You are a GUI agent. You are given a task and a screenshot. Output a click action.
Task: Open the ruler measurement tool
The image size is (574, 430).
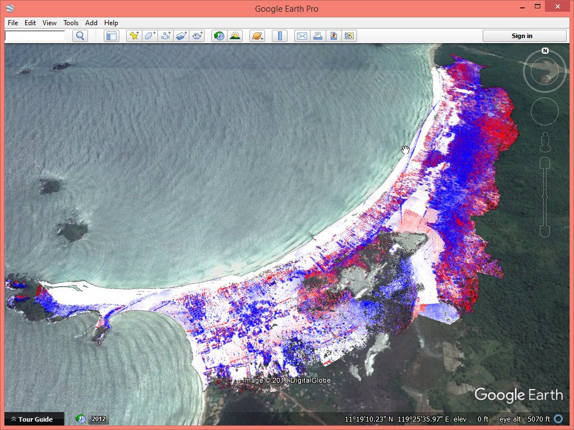tap(279, 36)
